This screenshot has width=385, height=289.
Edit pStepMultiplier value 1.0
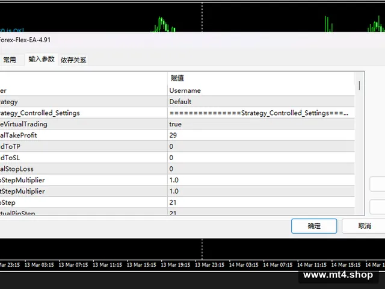pyautogui.click(x=261, y=180)
